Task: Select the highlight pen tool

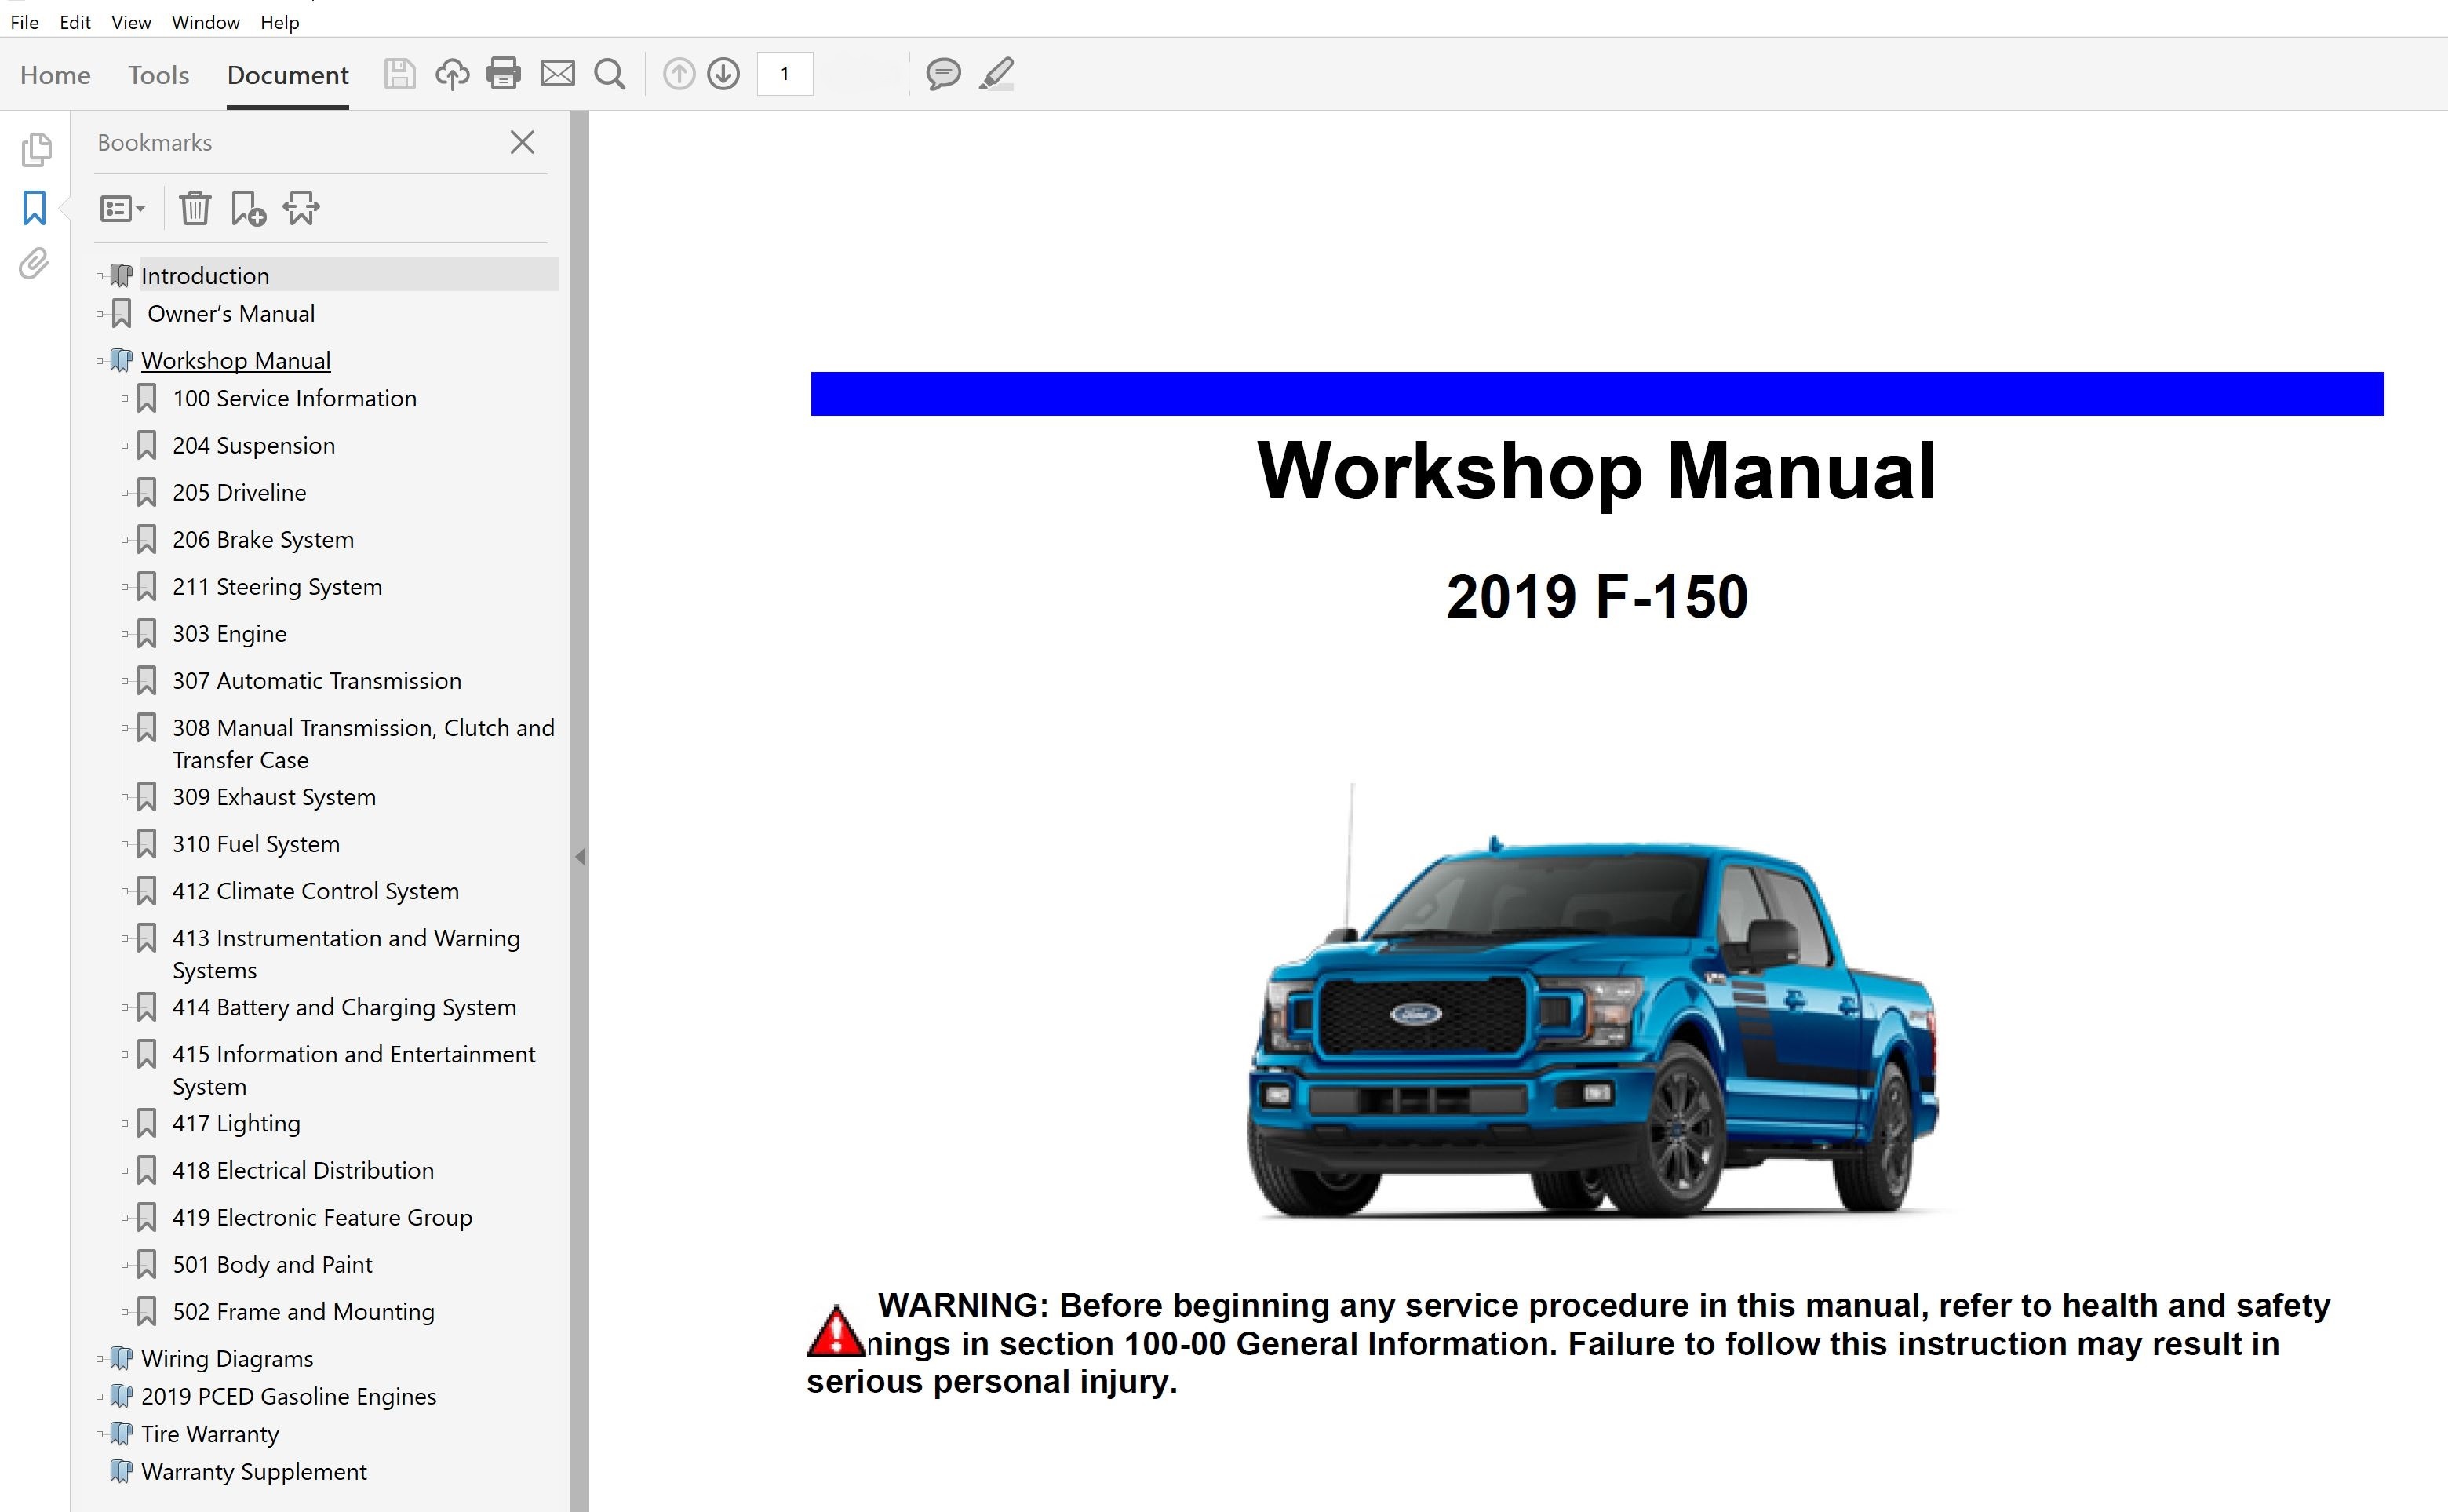Action: coord(996,74)
